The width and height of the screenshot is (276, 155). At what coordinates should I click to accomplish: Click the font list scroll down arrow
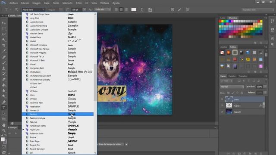click(95, 153)
